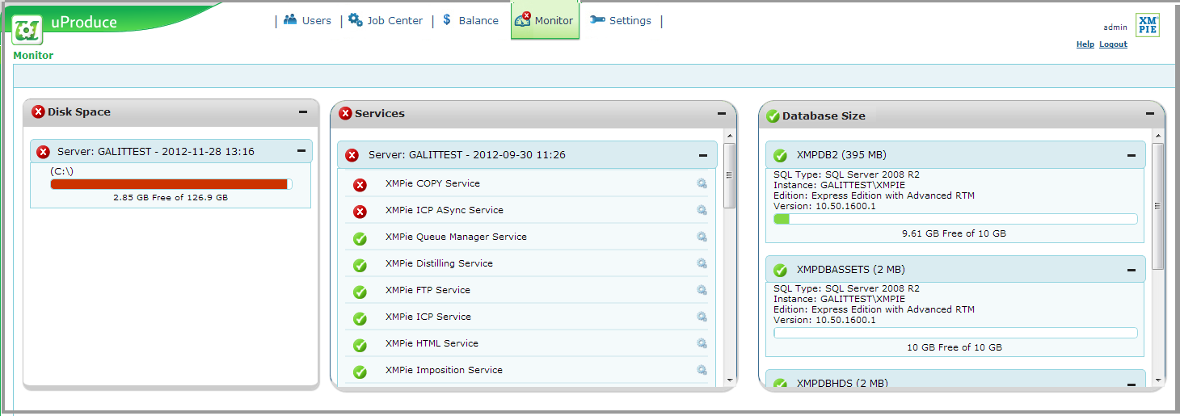Click the XMPDBASSETS green check icon
1180x416 pixels.
click(780, 271)
